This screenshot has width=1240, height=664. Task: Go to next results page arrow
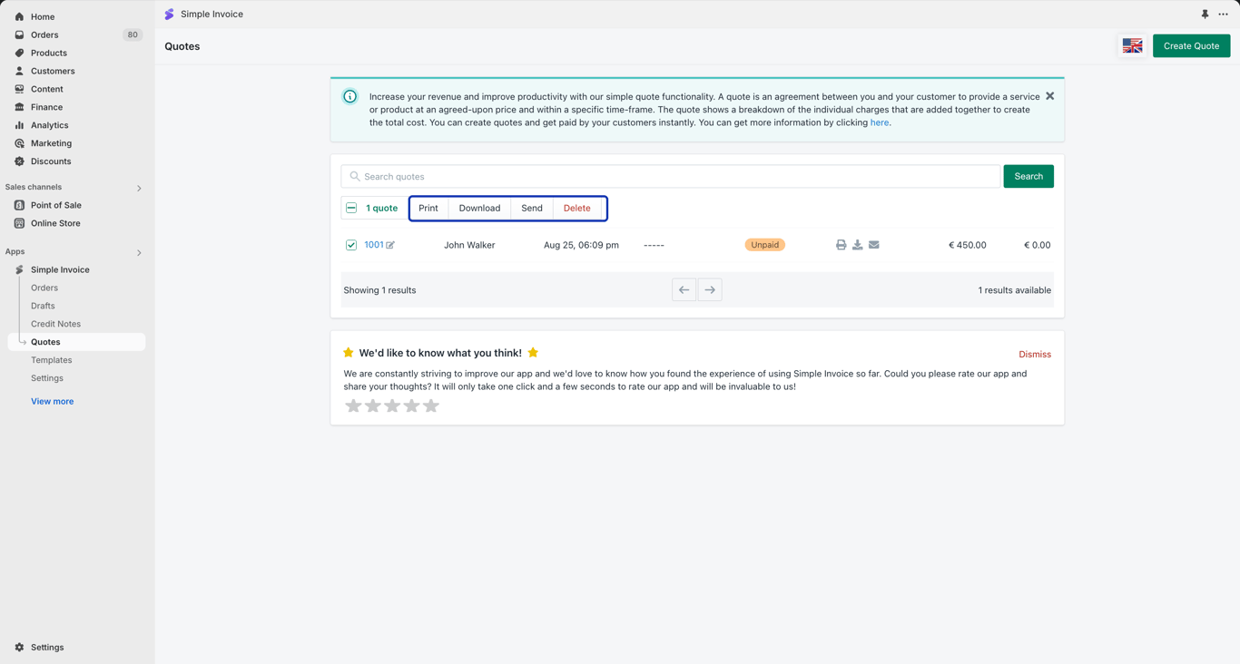pyautogui.click(x=710, y=290)
